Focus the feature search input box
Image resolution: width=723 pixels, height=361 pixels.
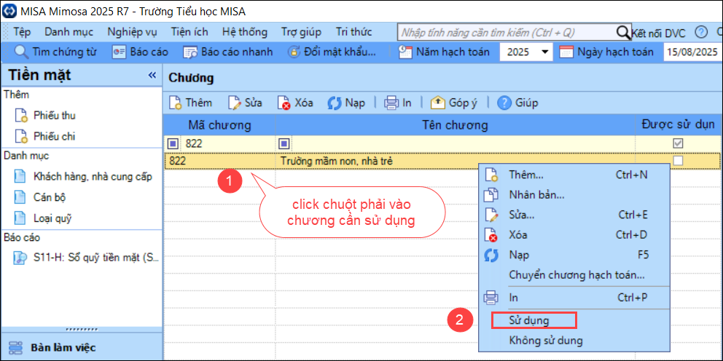click(507, 32)
